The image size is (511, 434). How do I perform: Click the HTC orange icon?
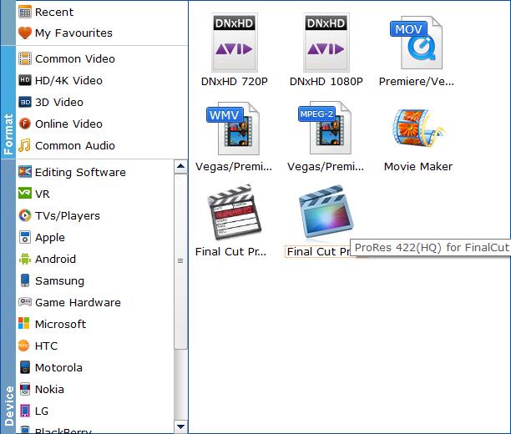click(24, 346)
